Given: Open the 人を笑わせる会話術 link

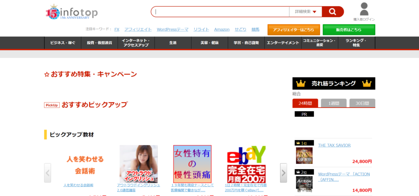Looking at the screenshot, I should (x=78, y=185).
